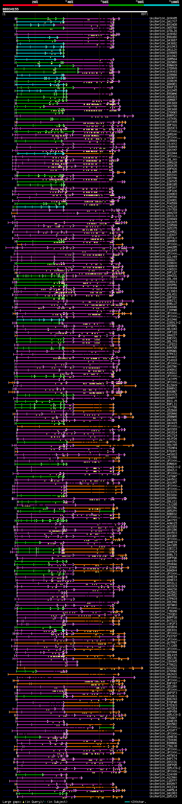Select hit label UniRef100_Q39865
Viewport: 182px width, 804px height.
(163, 53)
